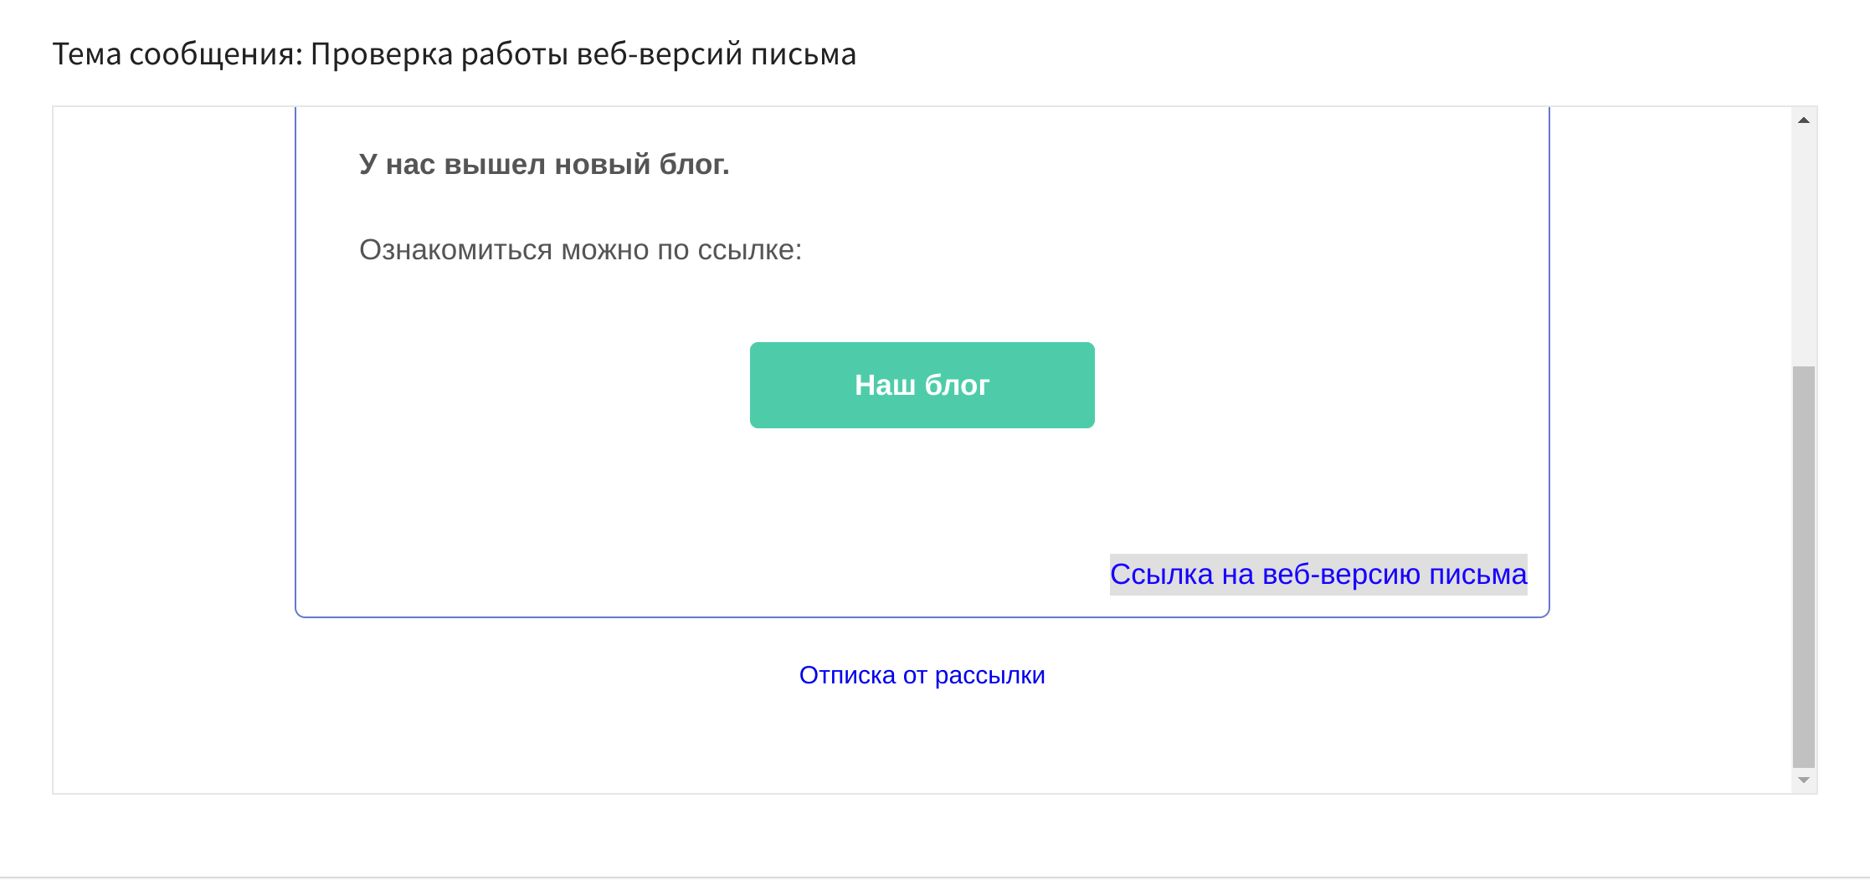Follow the Отписка от рассылки link
The width and height of the screenshot is (1870, 880).
[922, 675]
